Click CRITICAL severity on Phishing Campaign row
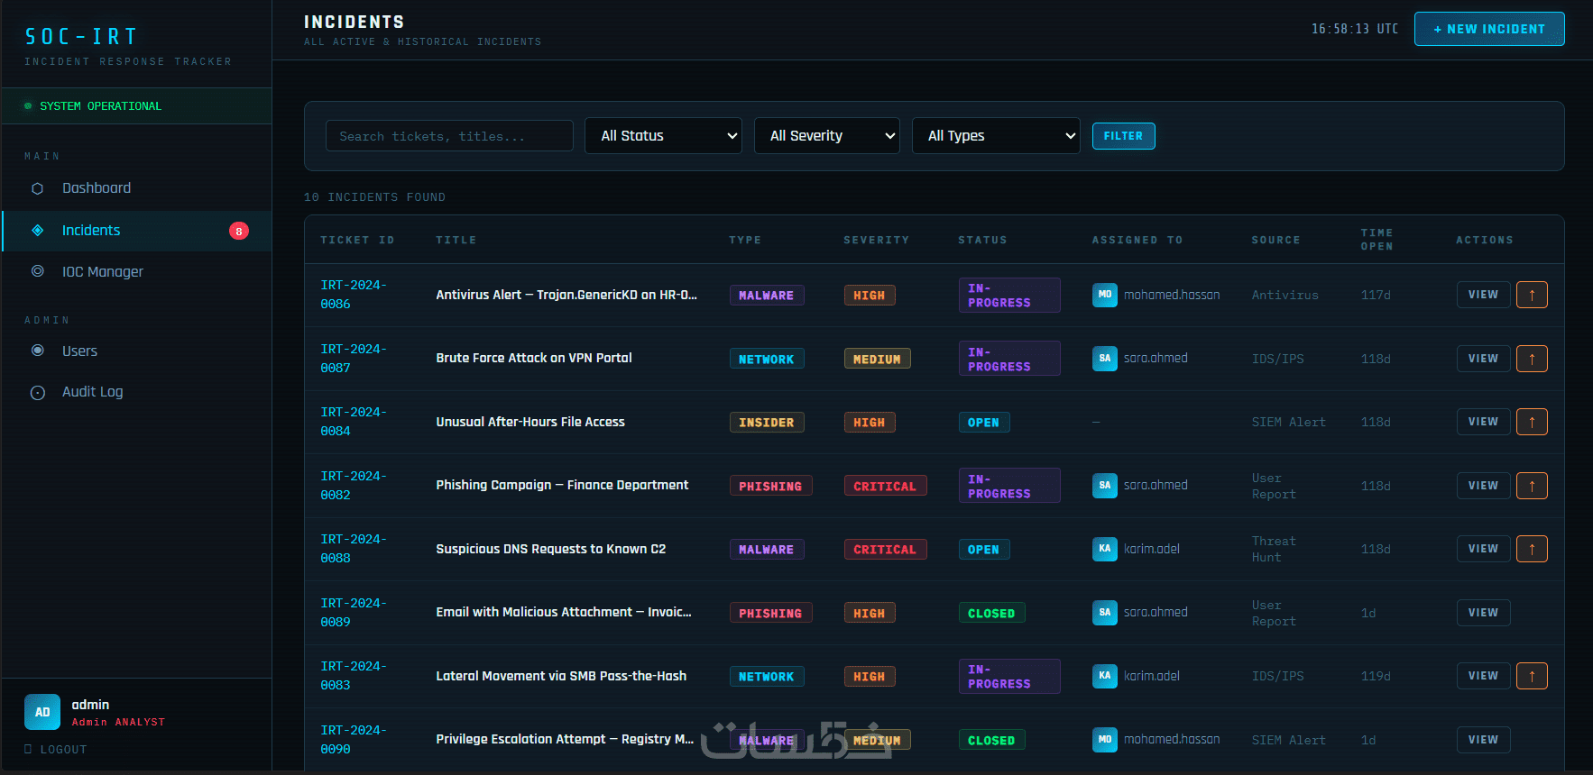Viewport: 1593px width, 775px height. point(885,486)
